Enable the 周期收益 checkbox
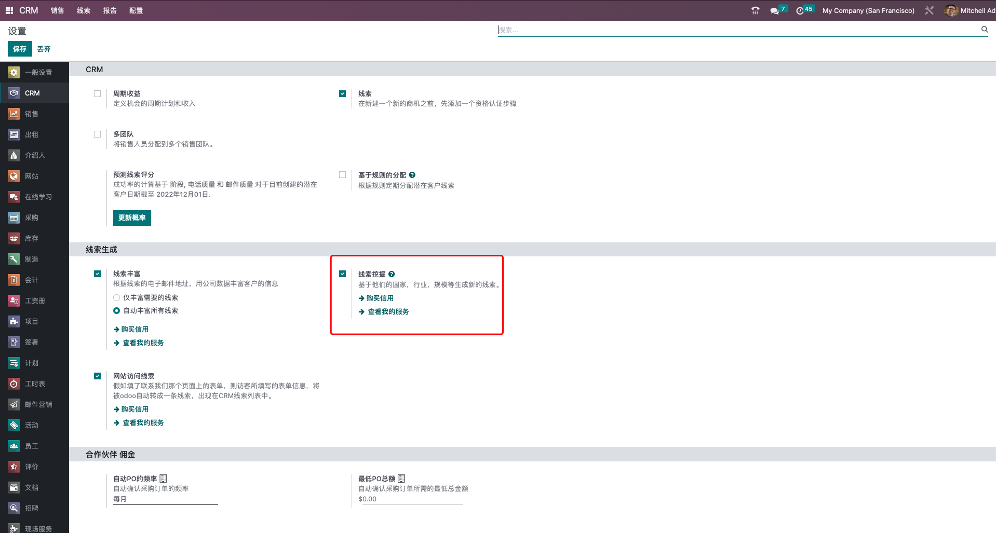996x533 pixels. (97, 93)
